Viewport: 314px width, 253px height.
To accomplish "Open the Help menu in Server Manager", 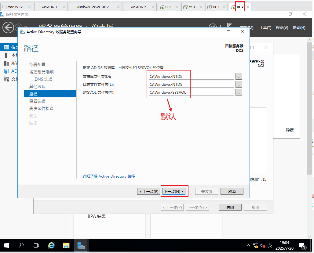I will click(299, 28).
